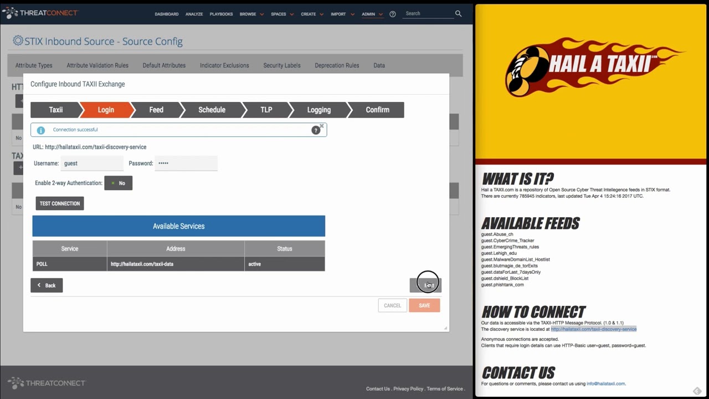709x399 pixels.
Task: Click the Status column header
Action: pyautogui.click(x=285, y=249)
